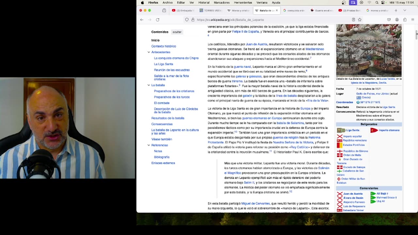Open the list all tabs dropdown

(405, 10)
